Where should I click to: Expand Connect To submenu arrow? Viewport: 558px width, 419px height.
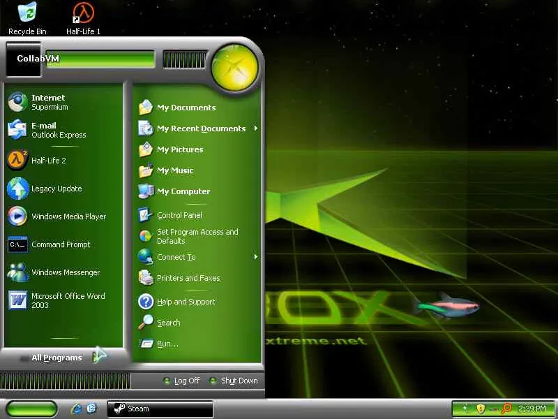click(255, 257)
